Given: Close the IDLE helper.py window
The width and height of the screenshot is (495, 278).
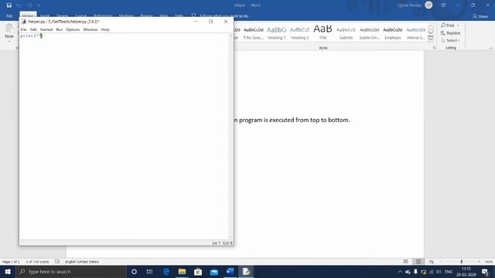Looking at the screenshot, I should pyautogui.click(x=226, y=22).
